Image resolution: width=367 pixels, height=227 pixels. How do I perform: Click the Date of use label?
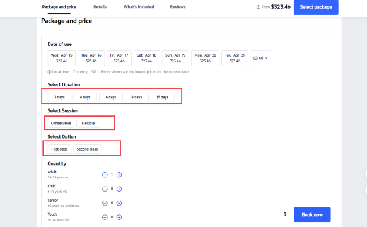[60, 44]
